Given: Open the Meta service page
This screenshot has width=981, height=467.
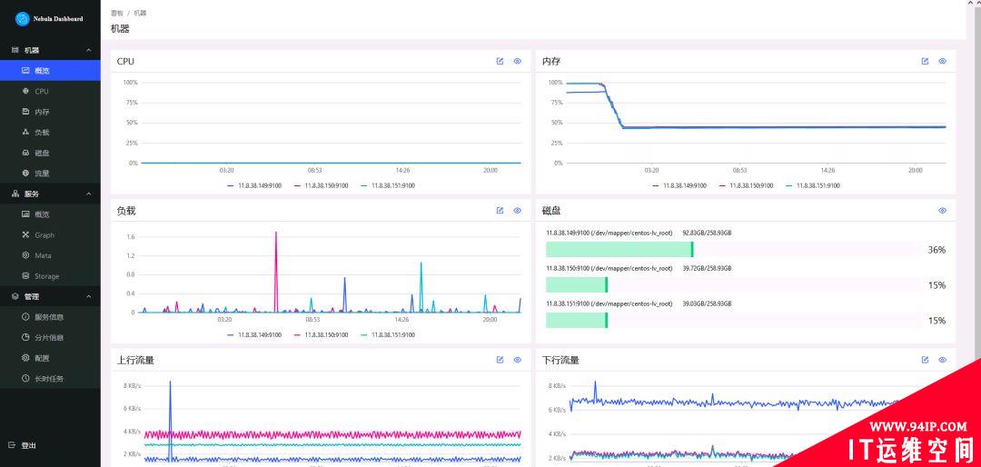Looking at the screenshot, I should click(50, 255).
